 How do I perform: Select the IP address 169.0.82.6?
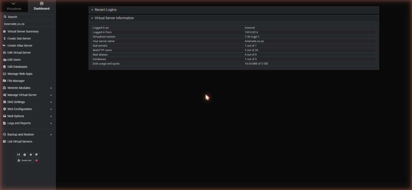coord(251,32)
